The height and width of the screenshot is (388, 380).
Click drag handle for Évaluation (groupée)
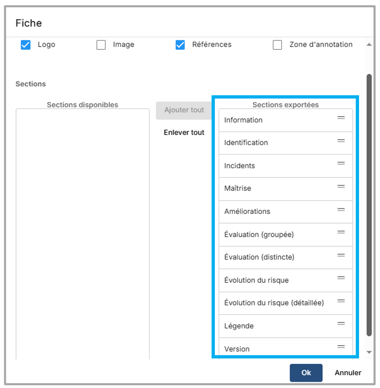pyautogui.click(x=341, y=232)
